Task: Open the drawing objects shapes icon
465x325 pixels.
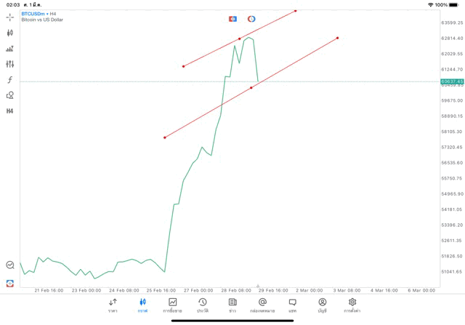Action: point(10,95)
